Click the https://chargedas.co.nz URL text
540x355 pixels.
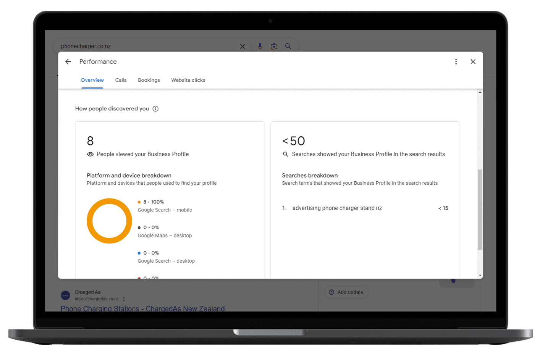(x=97, y=299)
